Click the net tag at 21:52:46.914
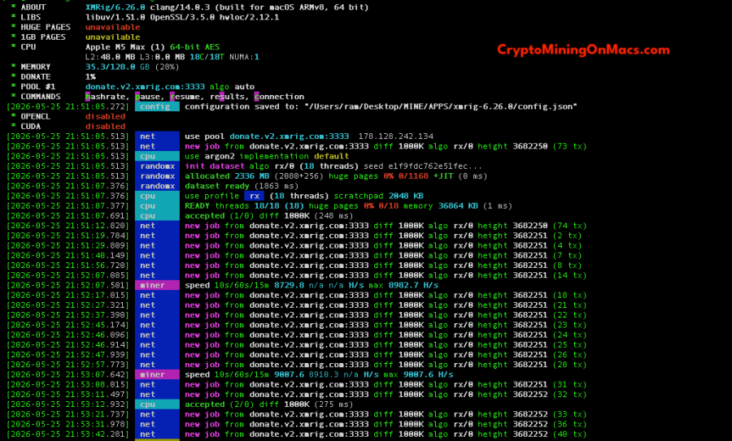732x441 pixels. pos(157,345)
